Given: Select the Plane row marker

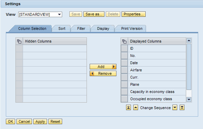Looking at the screenshot, I should 124,84.
